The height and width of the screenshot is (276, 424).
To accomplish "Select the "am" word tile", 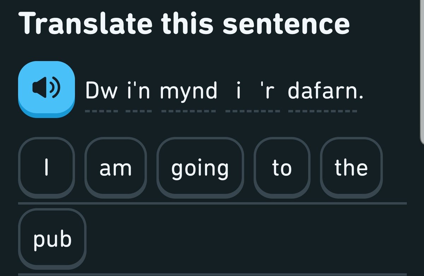I will 116,169.
